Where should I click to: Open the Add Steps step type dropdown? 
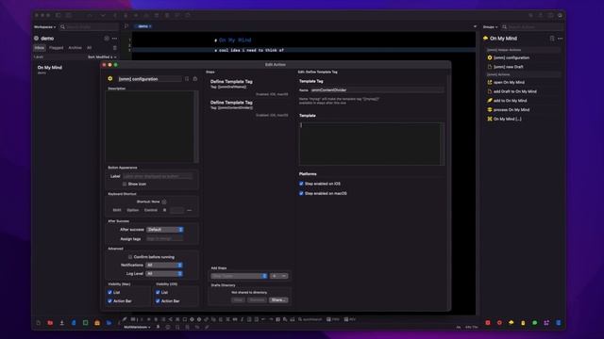(x=239, y=276)
